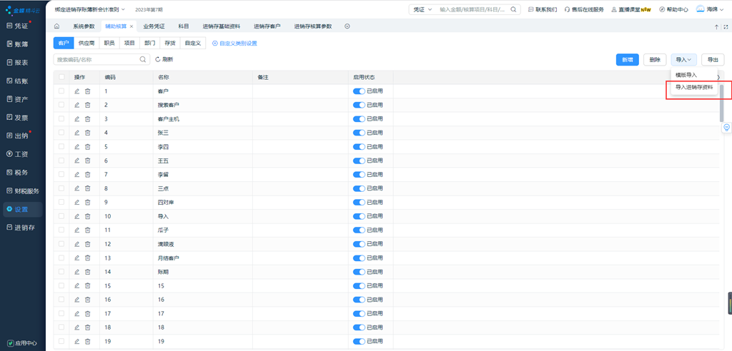Viewport: 732px width, 351px height.
Task: Disable the 启用状态 switch for 搜索客户
Action: (x=359, y=106)
